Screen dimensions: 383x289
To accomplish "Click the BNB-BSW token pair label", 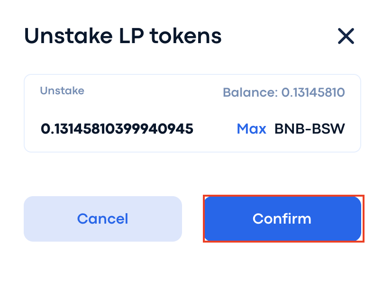I will click(x=310, y=128).
